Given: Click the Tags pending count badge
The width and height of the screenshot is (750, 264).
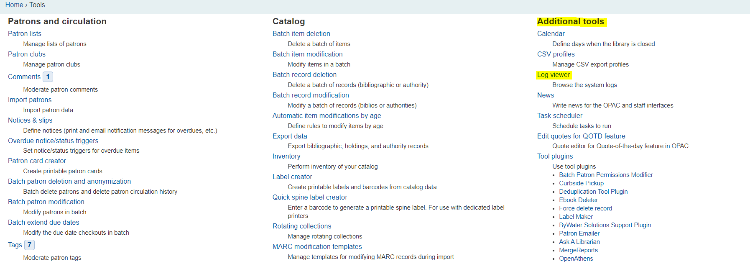Looking at the screenshot, I should [x=29, y=245].
